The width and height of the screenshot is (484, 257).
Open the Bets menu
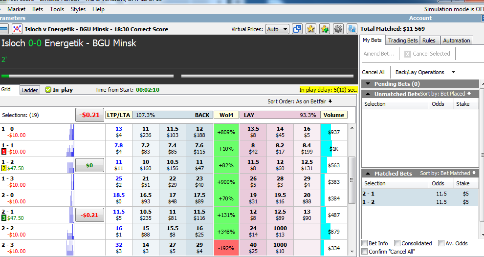click(x=38, y=9)
